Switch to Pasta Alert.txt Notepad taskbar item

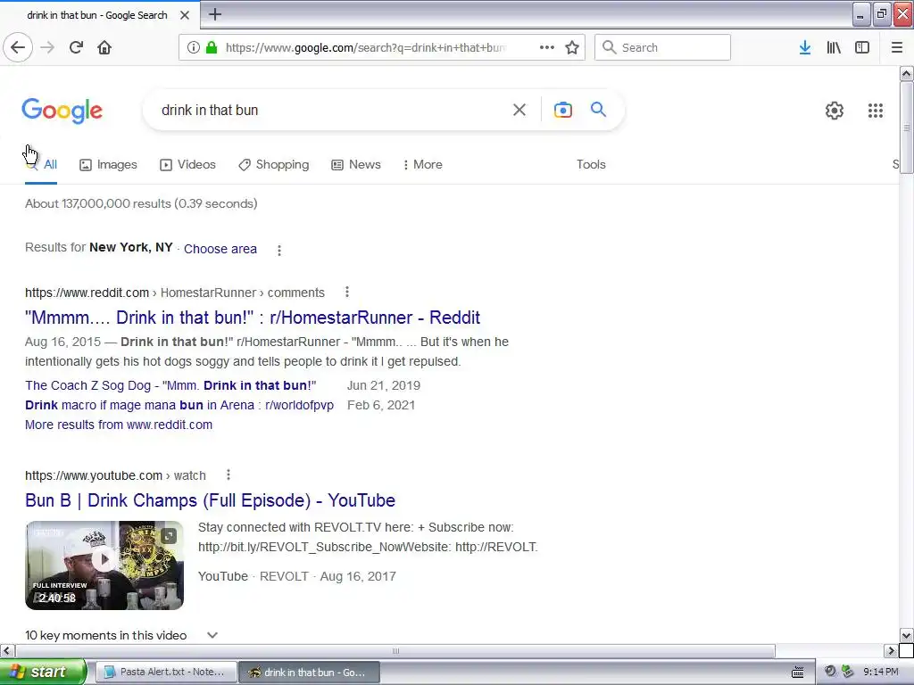point(166,673)
